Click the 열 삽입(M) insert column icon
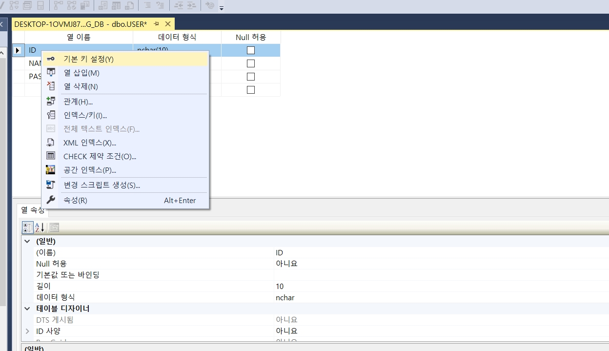The width and height of the screenshot is (609, 351). coord(51,72)
